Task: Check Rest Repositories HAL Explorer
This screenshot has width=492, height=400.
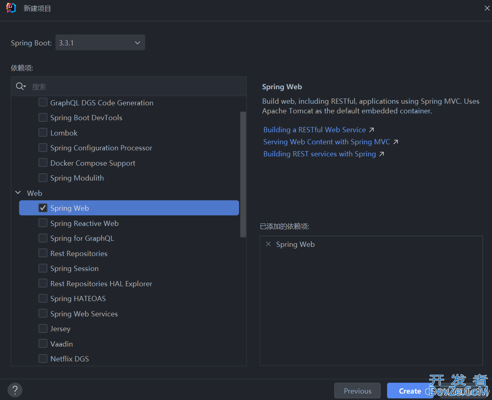Action: (43, 283)
